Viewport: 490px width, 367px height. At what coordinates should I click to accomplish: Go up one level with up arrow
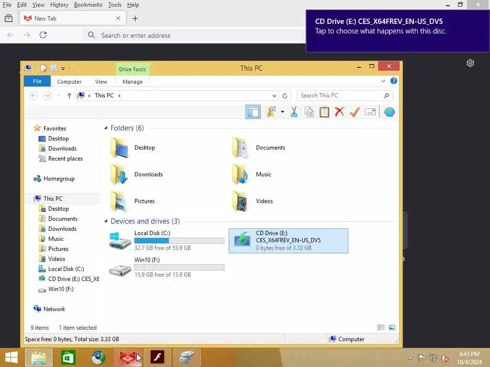click(x=69, y=96)
